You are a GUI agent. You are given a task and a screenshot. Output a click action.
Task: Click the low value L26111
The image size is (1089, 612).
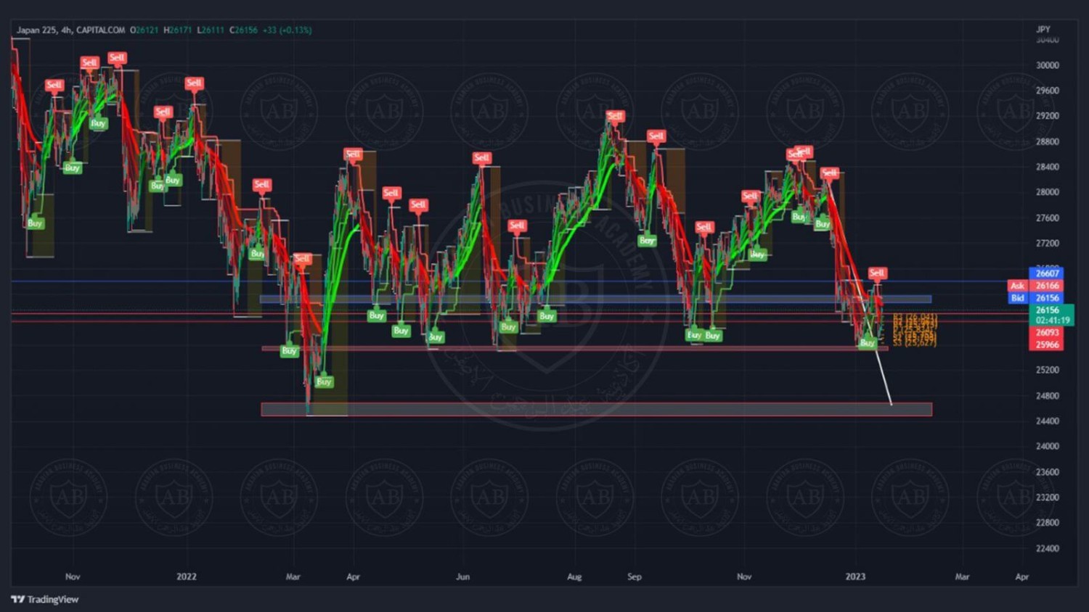(x=211, y=30)
